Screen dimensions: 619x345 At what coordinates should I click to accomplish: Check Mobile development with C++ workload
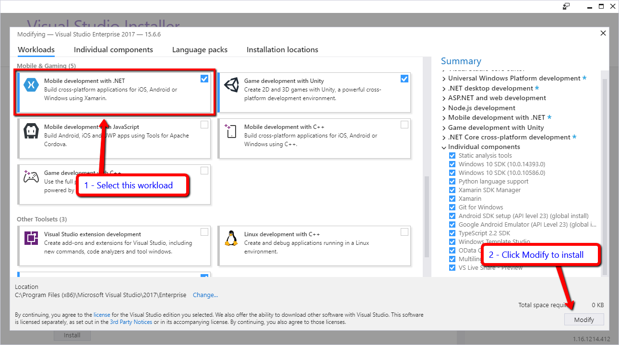click(405, 125)
